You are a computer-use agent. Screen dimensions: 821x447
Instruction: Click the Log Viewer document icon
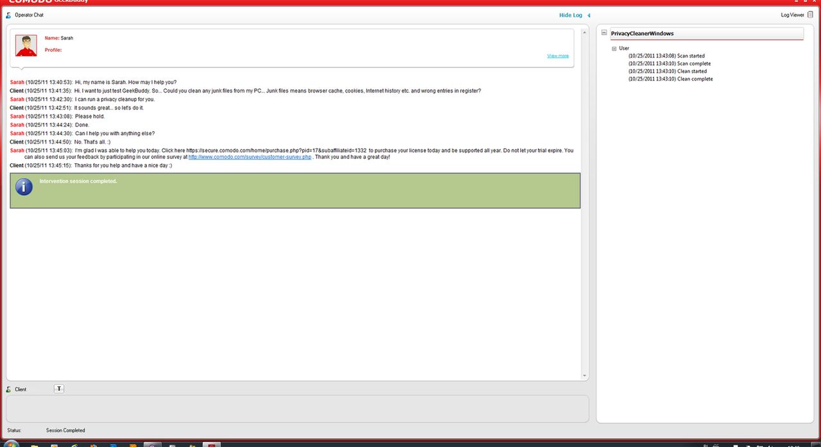pos(810,15)
